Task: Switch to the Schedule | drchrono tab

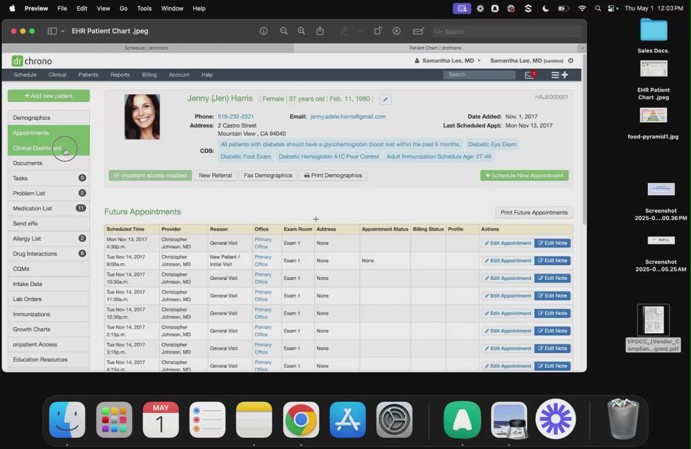Action: 146,47
